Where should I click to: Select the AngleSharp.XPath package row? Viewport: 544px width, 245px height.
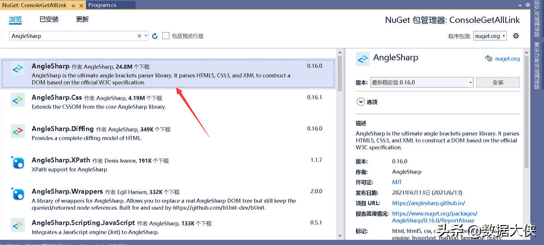point(169,165)
